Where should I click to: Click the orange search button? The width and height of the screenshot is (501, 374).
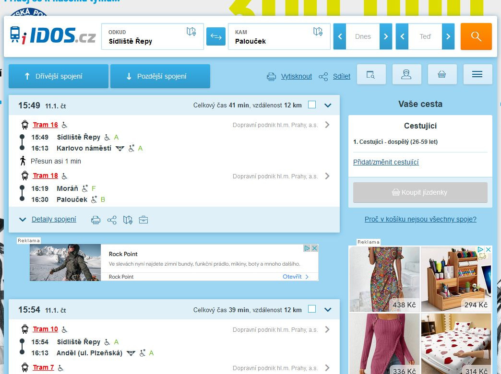tap(476, 36)
